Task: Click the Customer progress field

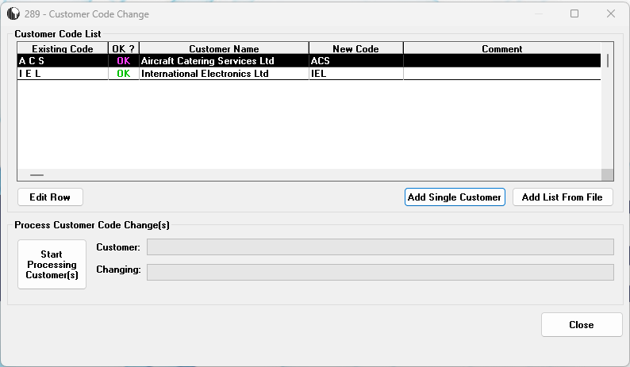Action: [380, 247]
